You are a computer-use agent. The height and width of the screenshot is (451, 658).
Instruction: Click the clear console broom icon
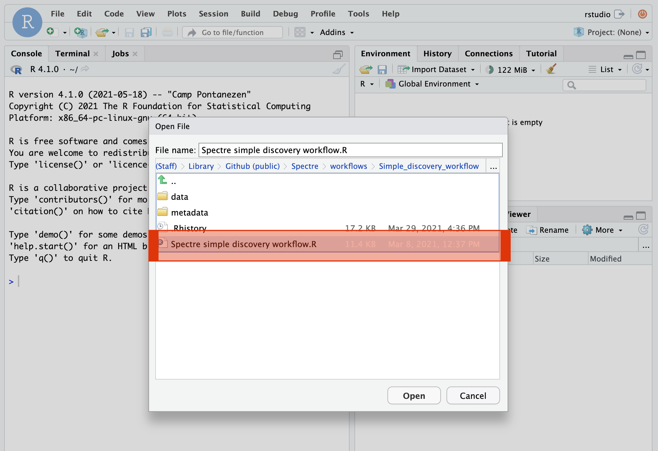[339, 69]
